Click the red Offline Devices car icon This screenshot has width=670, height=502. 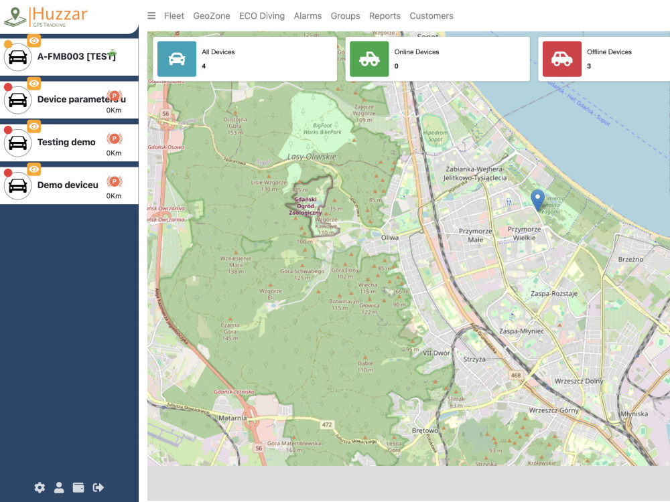coord(561,59)
